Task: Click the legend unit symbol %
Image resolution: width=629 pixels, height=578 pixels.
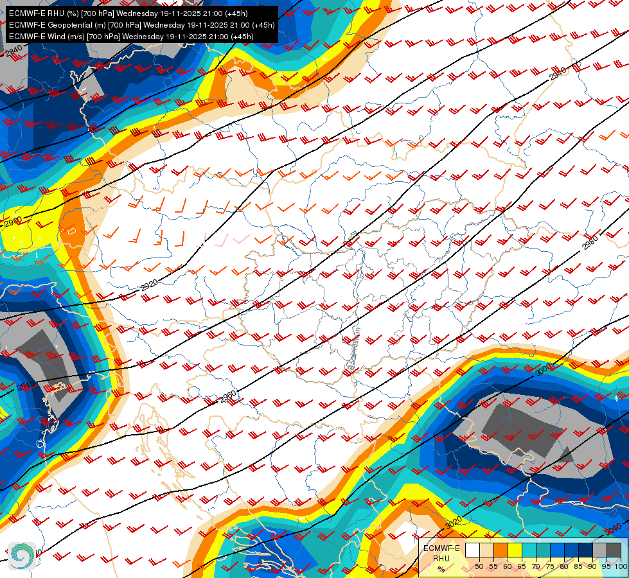Action: pos(441,569)
